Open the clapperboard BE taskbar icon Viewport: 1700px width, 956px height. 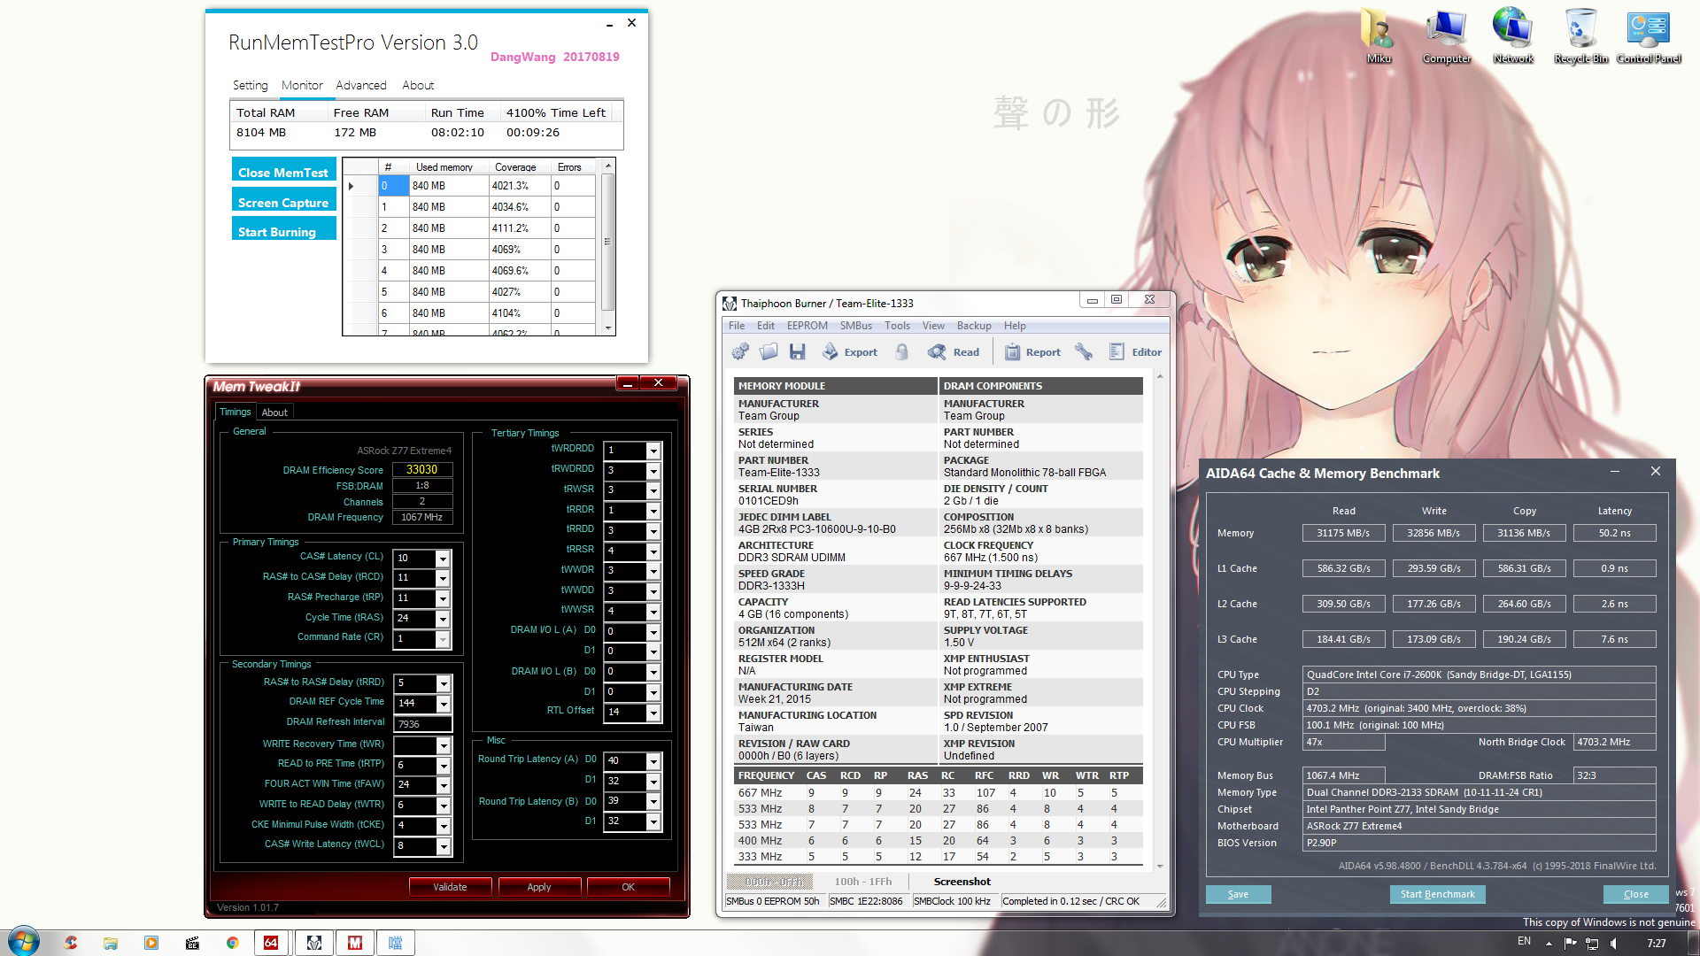(x=192, y=943)
